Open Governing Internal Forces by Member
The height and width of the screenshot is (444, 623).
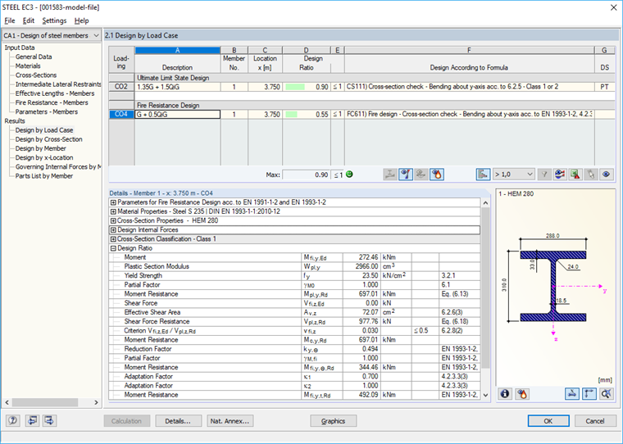[58, 167]
